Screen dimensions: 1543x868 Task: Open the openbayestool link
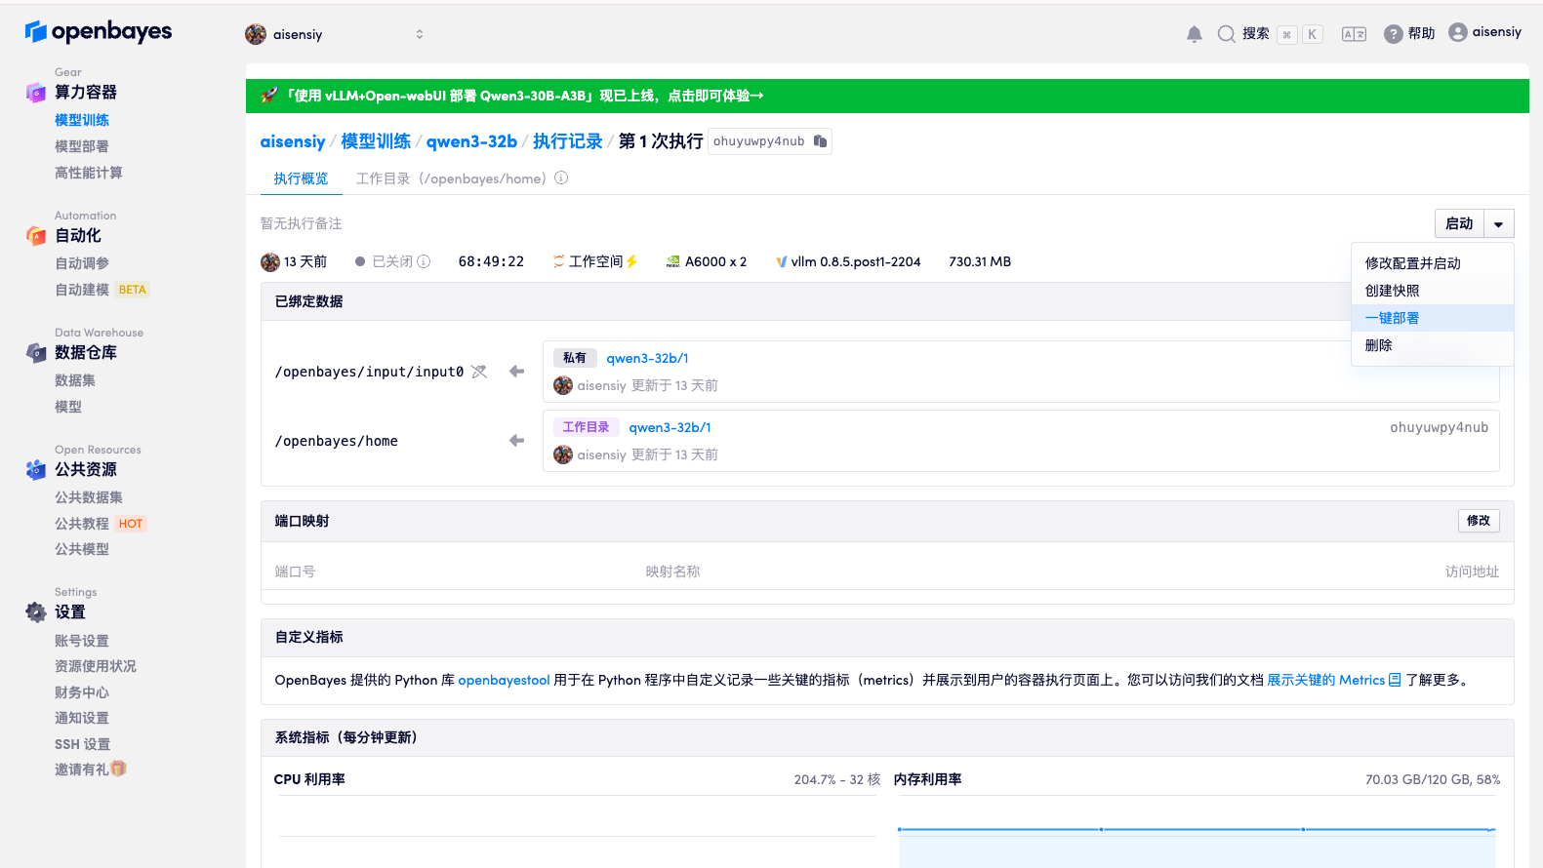pyautogui.click(x=504, y=680)
